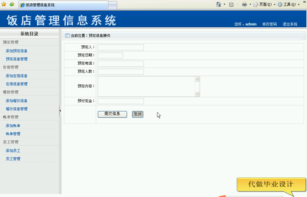Open 添加餐饮信息 in sidebar
The image size is (307, 197).
tap(17, 101)
